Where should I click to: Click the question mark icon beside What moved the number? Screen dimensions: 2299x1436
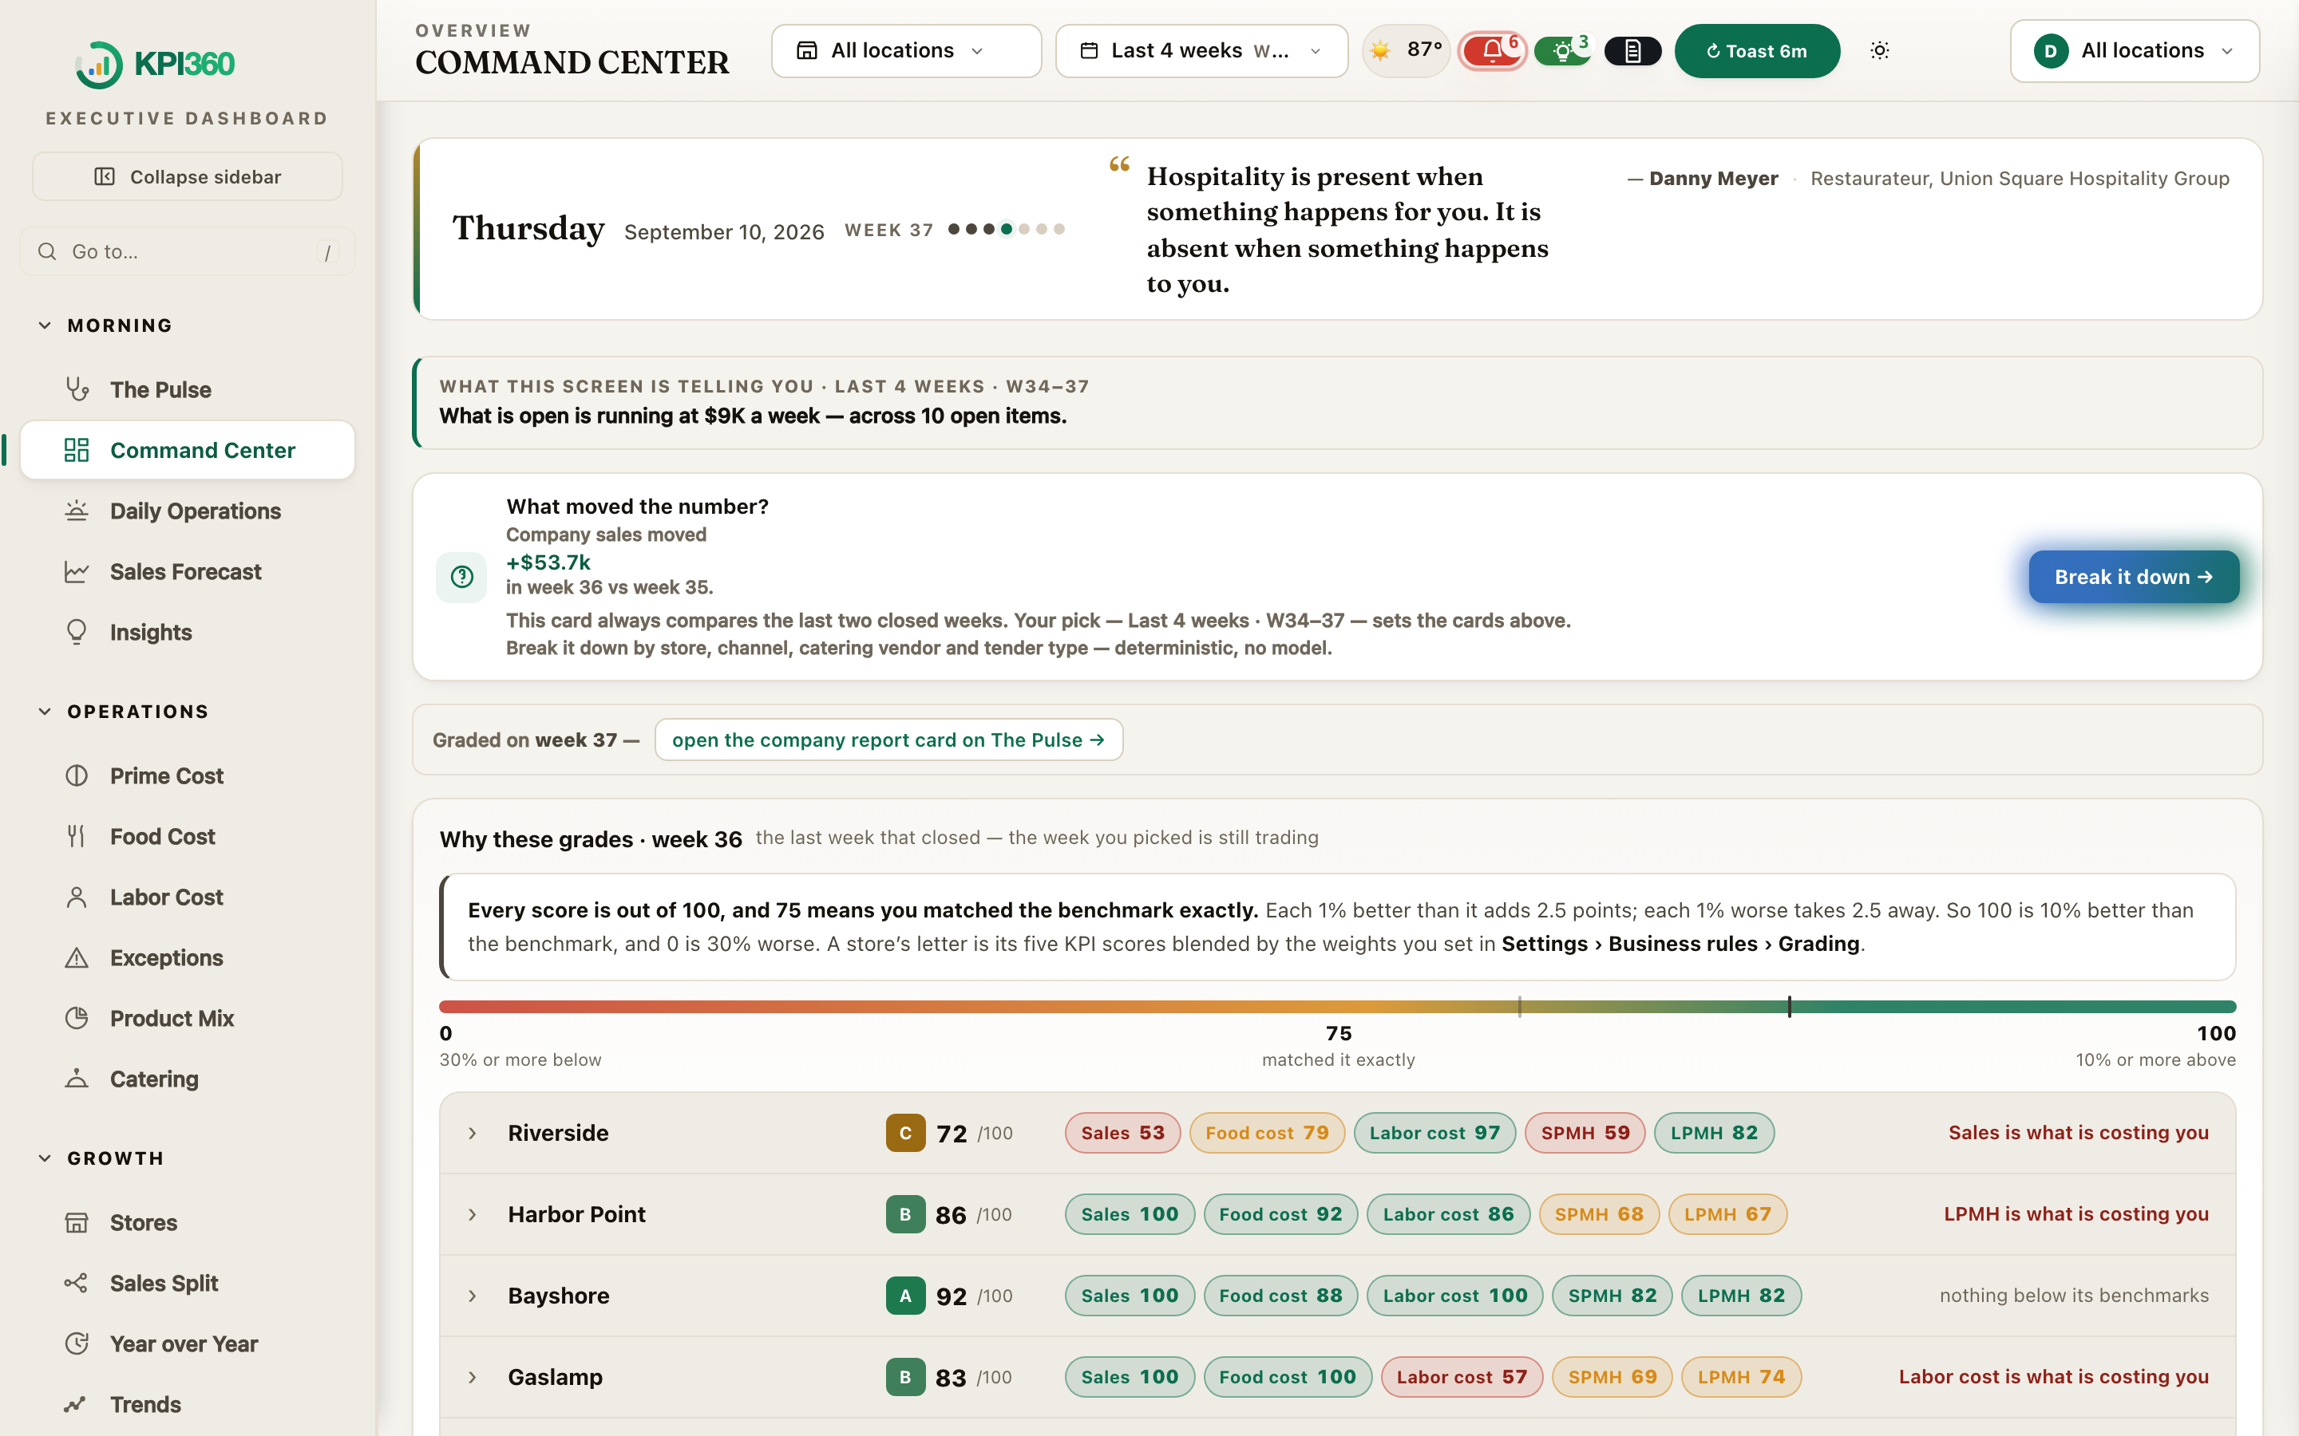tap(461, 577)
